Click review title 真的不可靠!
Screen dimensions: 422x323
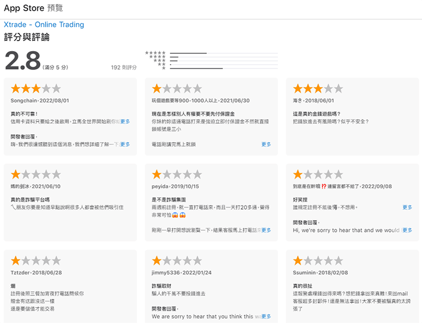(24, 114)
